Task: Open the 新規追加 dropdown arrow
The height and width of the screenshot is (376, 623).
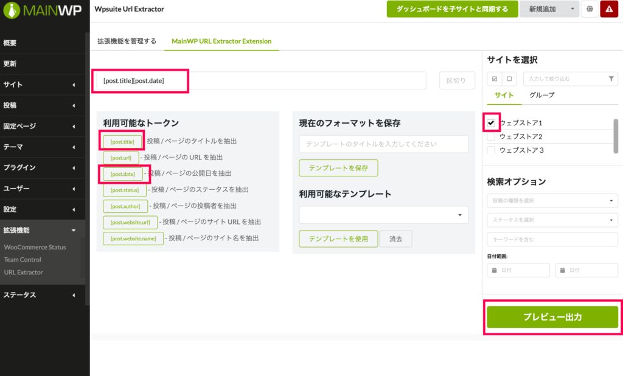Action: pyautogui.click(x=573, y=9)
